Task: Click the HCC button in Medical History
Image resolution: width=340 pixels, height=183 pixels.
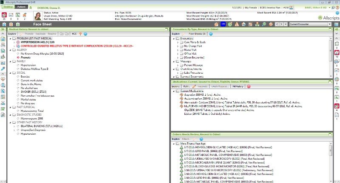Action: click(74, 33)
